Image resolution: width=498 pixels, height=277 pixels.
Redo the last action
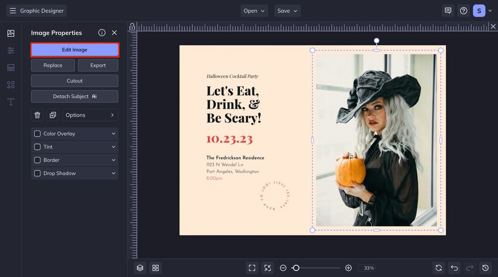click(470, 268)
